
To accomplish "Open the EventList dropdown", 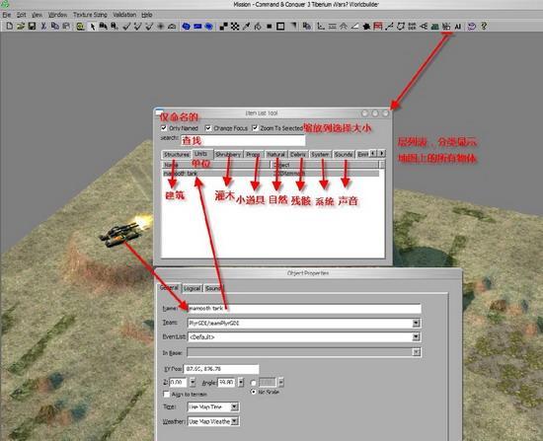I will pos(417,336).
